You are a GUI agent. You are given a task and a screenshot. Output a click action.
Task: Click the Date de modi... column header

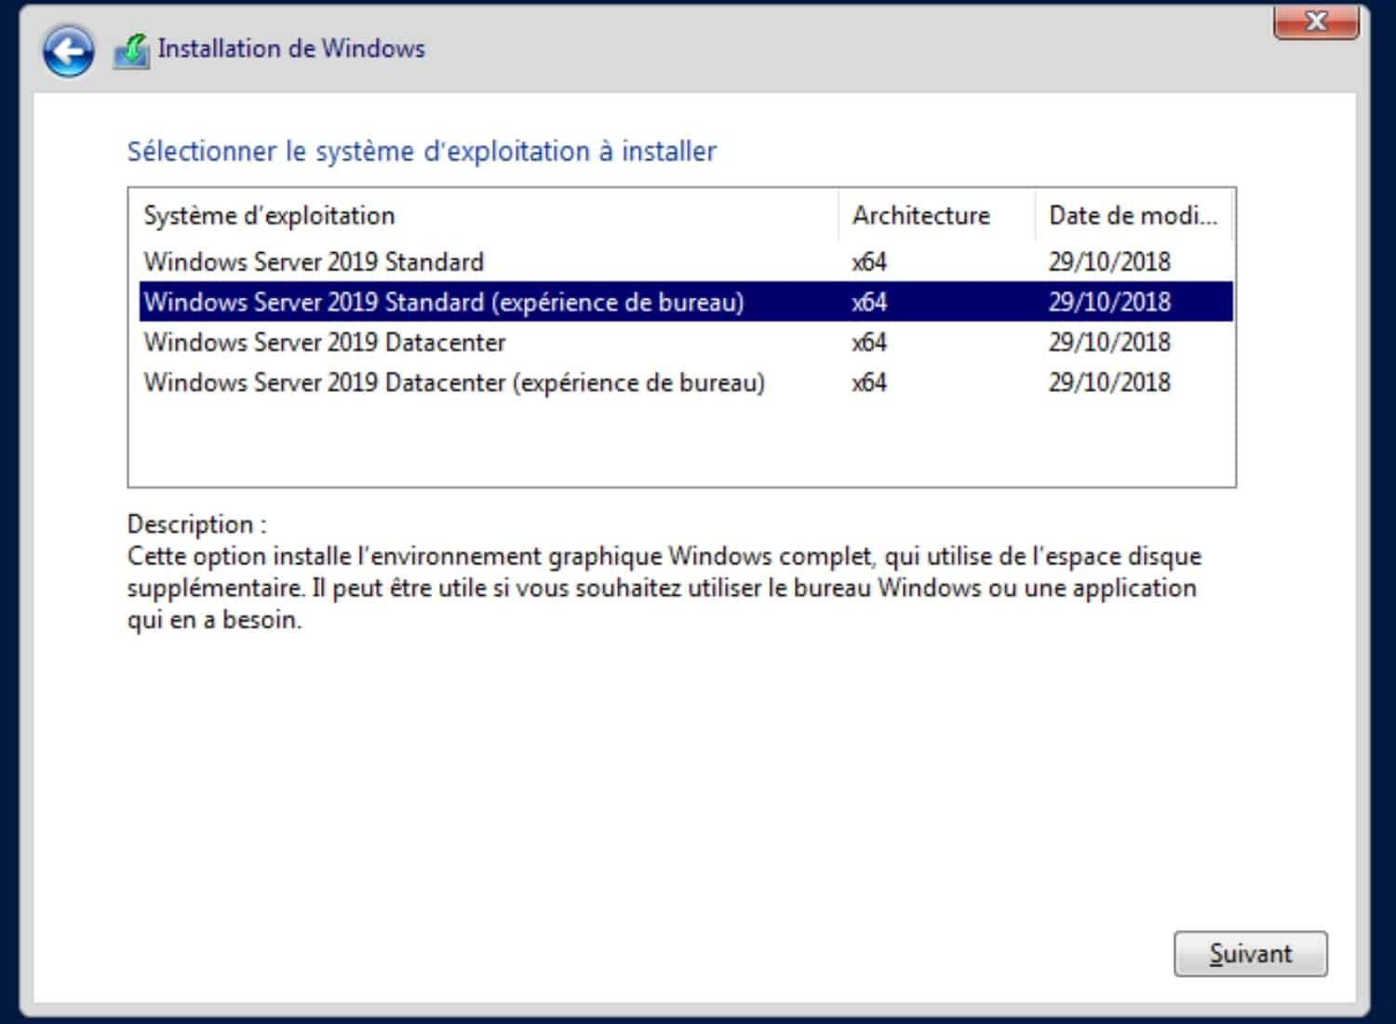[x=1133, y=215]
